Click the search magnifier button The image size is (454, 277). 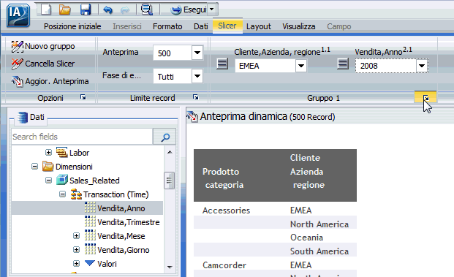point(164,137)
